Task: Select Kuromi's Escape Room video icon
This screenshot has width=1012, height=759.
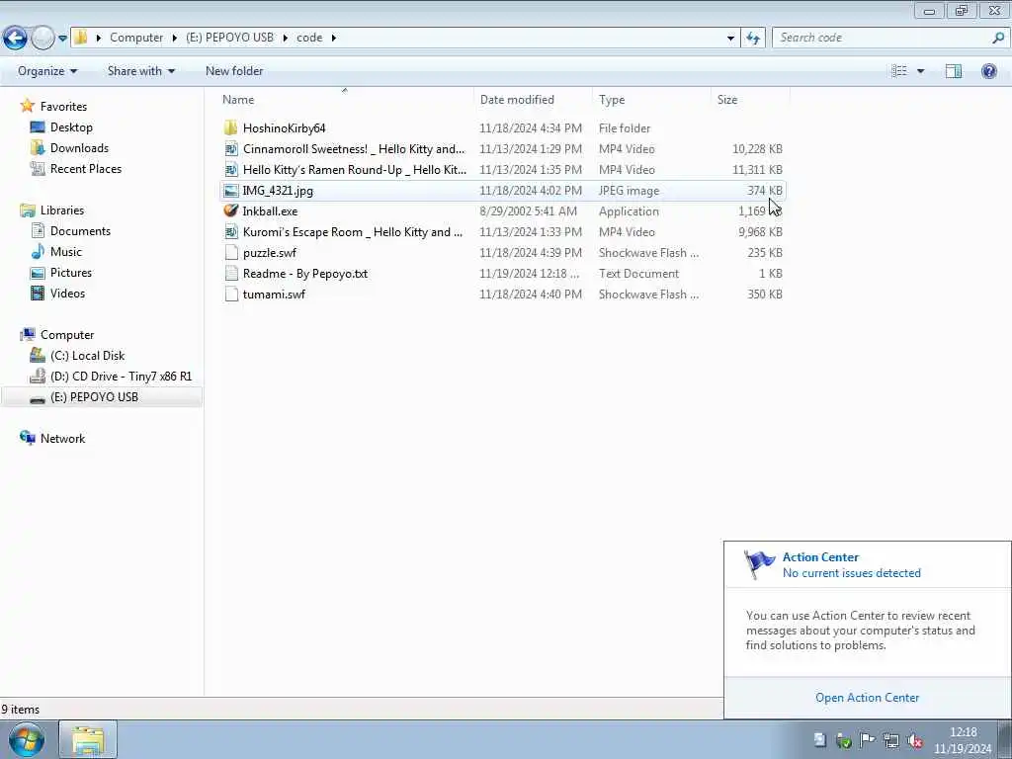Action: 230,231
